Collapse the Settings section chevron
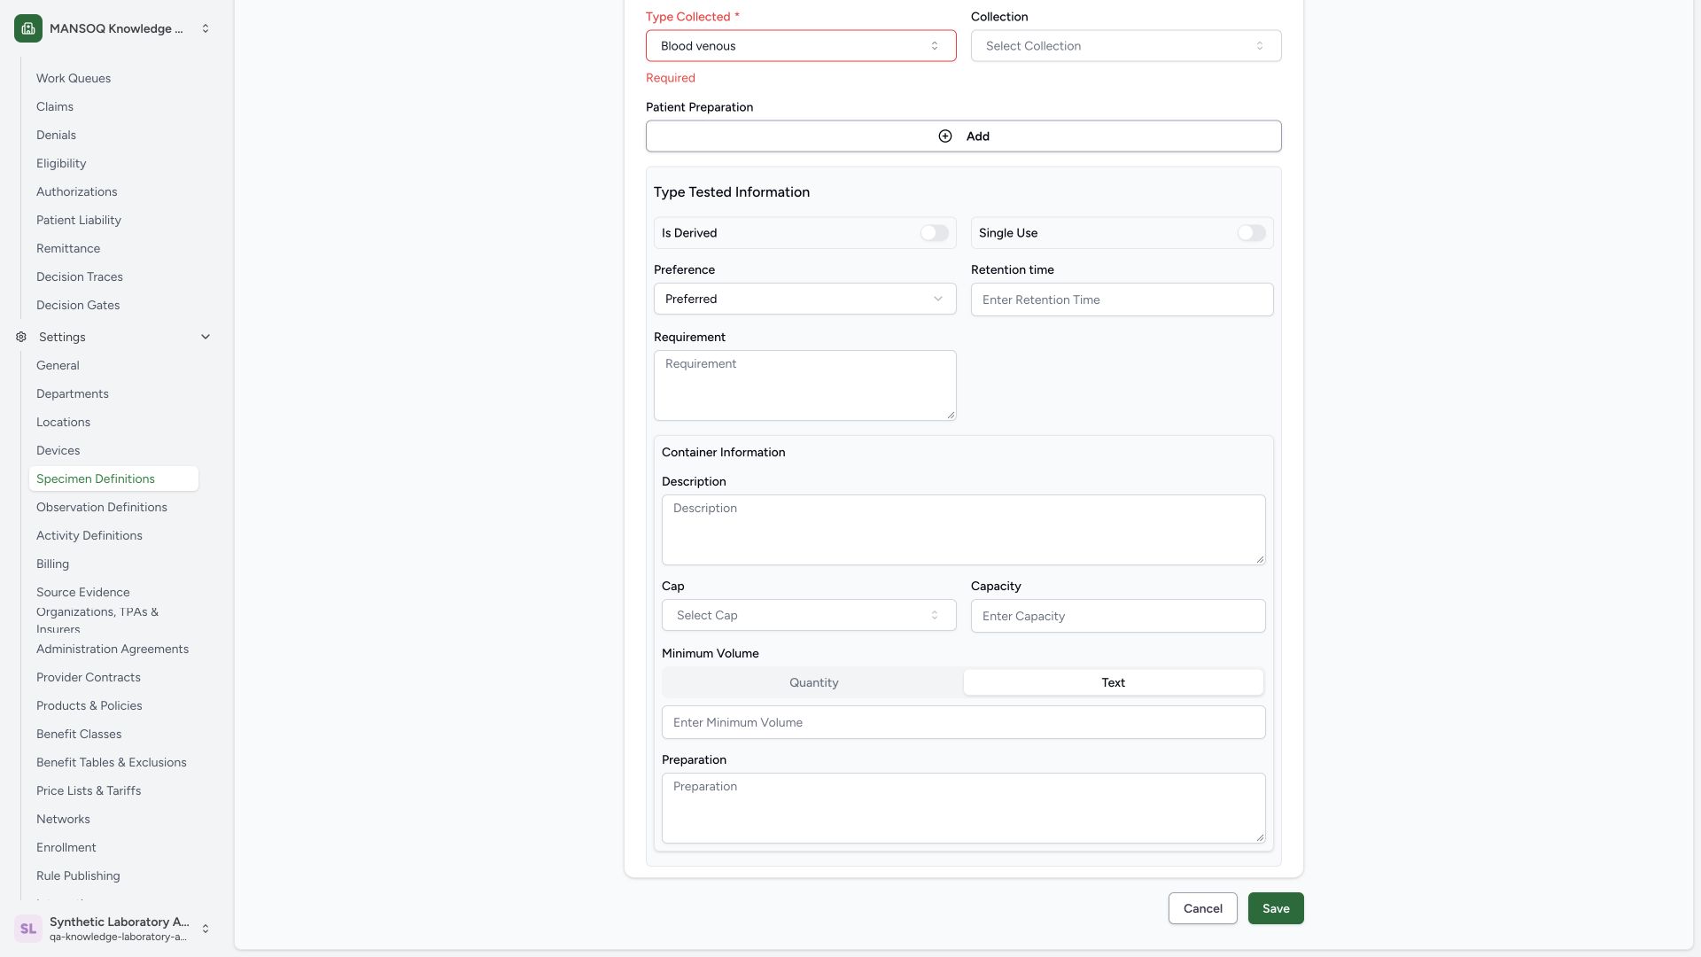Viewport: 1701px width, 957px height. tap(206, 337)
